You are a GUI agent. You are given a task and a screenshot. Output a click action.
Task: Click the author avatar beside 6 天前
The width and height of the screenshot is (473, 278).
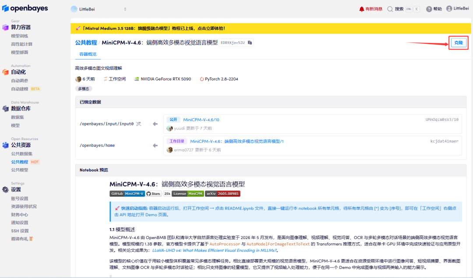click(x=78, y=79)
